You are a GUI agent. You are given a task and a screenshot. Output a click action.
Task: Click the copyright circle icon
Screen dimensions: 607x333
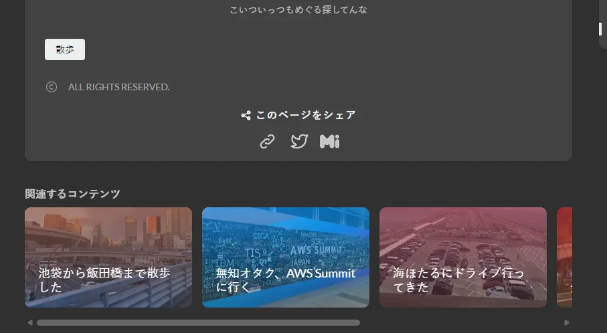tap(52, 87)
